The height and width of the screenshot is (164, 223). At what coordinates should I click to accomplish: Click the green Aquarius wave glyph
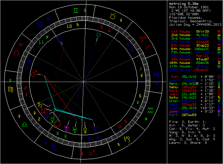pyautogui.click(x=150, y=110)
